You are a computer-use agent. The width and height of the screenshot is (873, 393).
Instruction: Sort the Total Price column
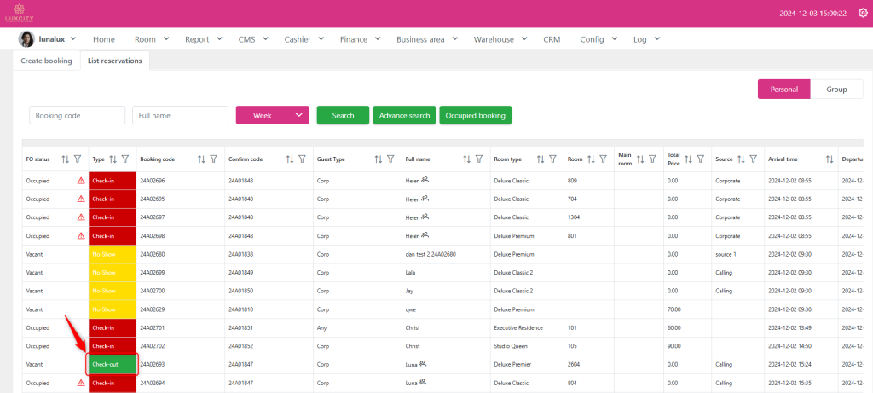click(x=688, y=159)
